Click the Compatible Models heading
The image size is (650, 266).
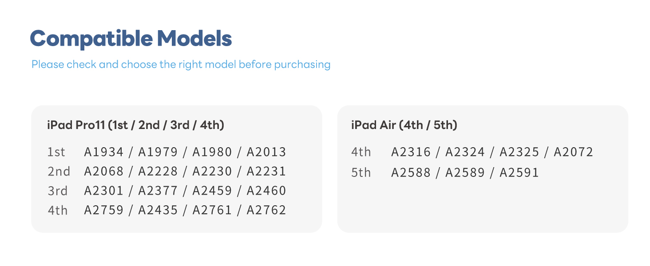point(131,39)
